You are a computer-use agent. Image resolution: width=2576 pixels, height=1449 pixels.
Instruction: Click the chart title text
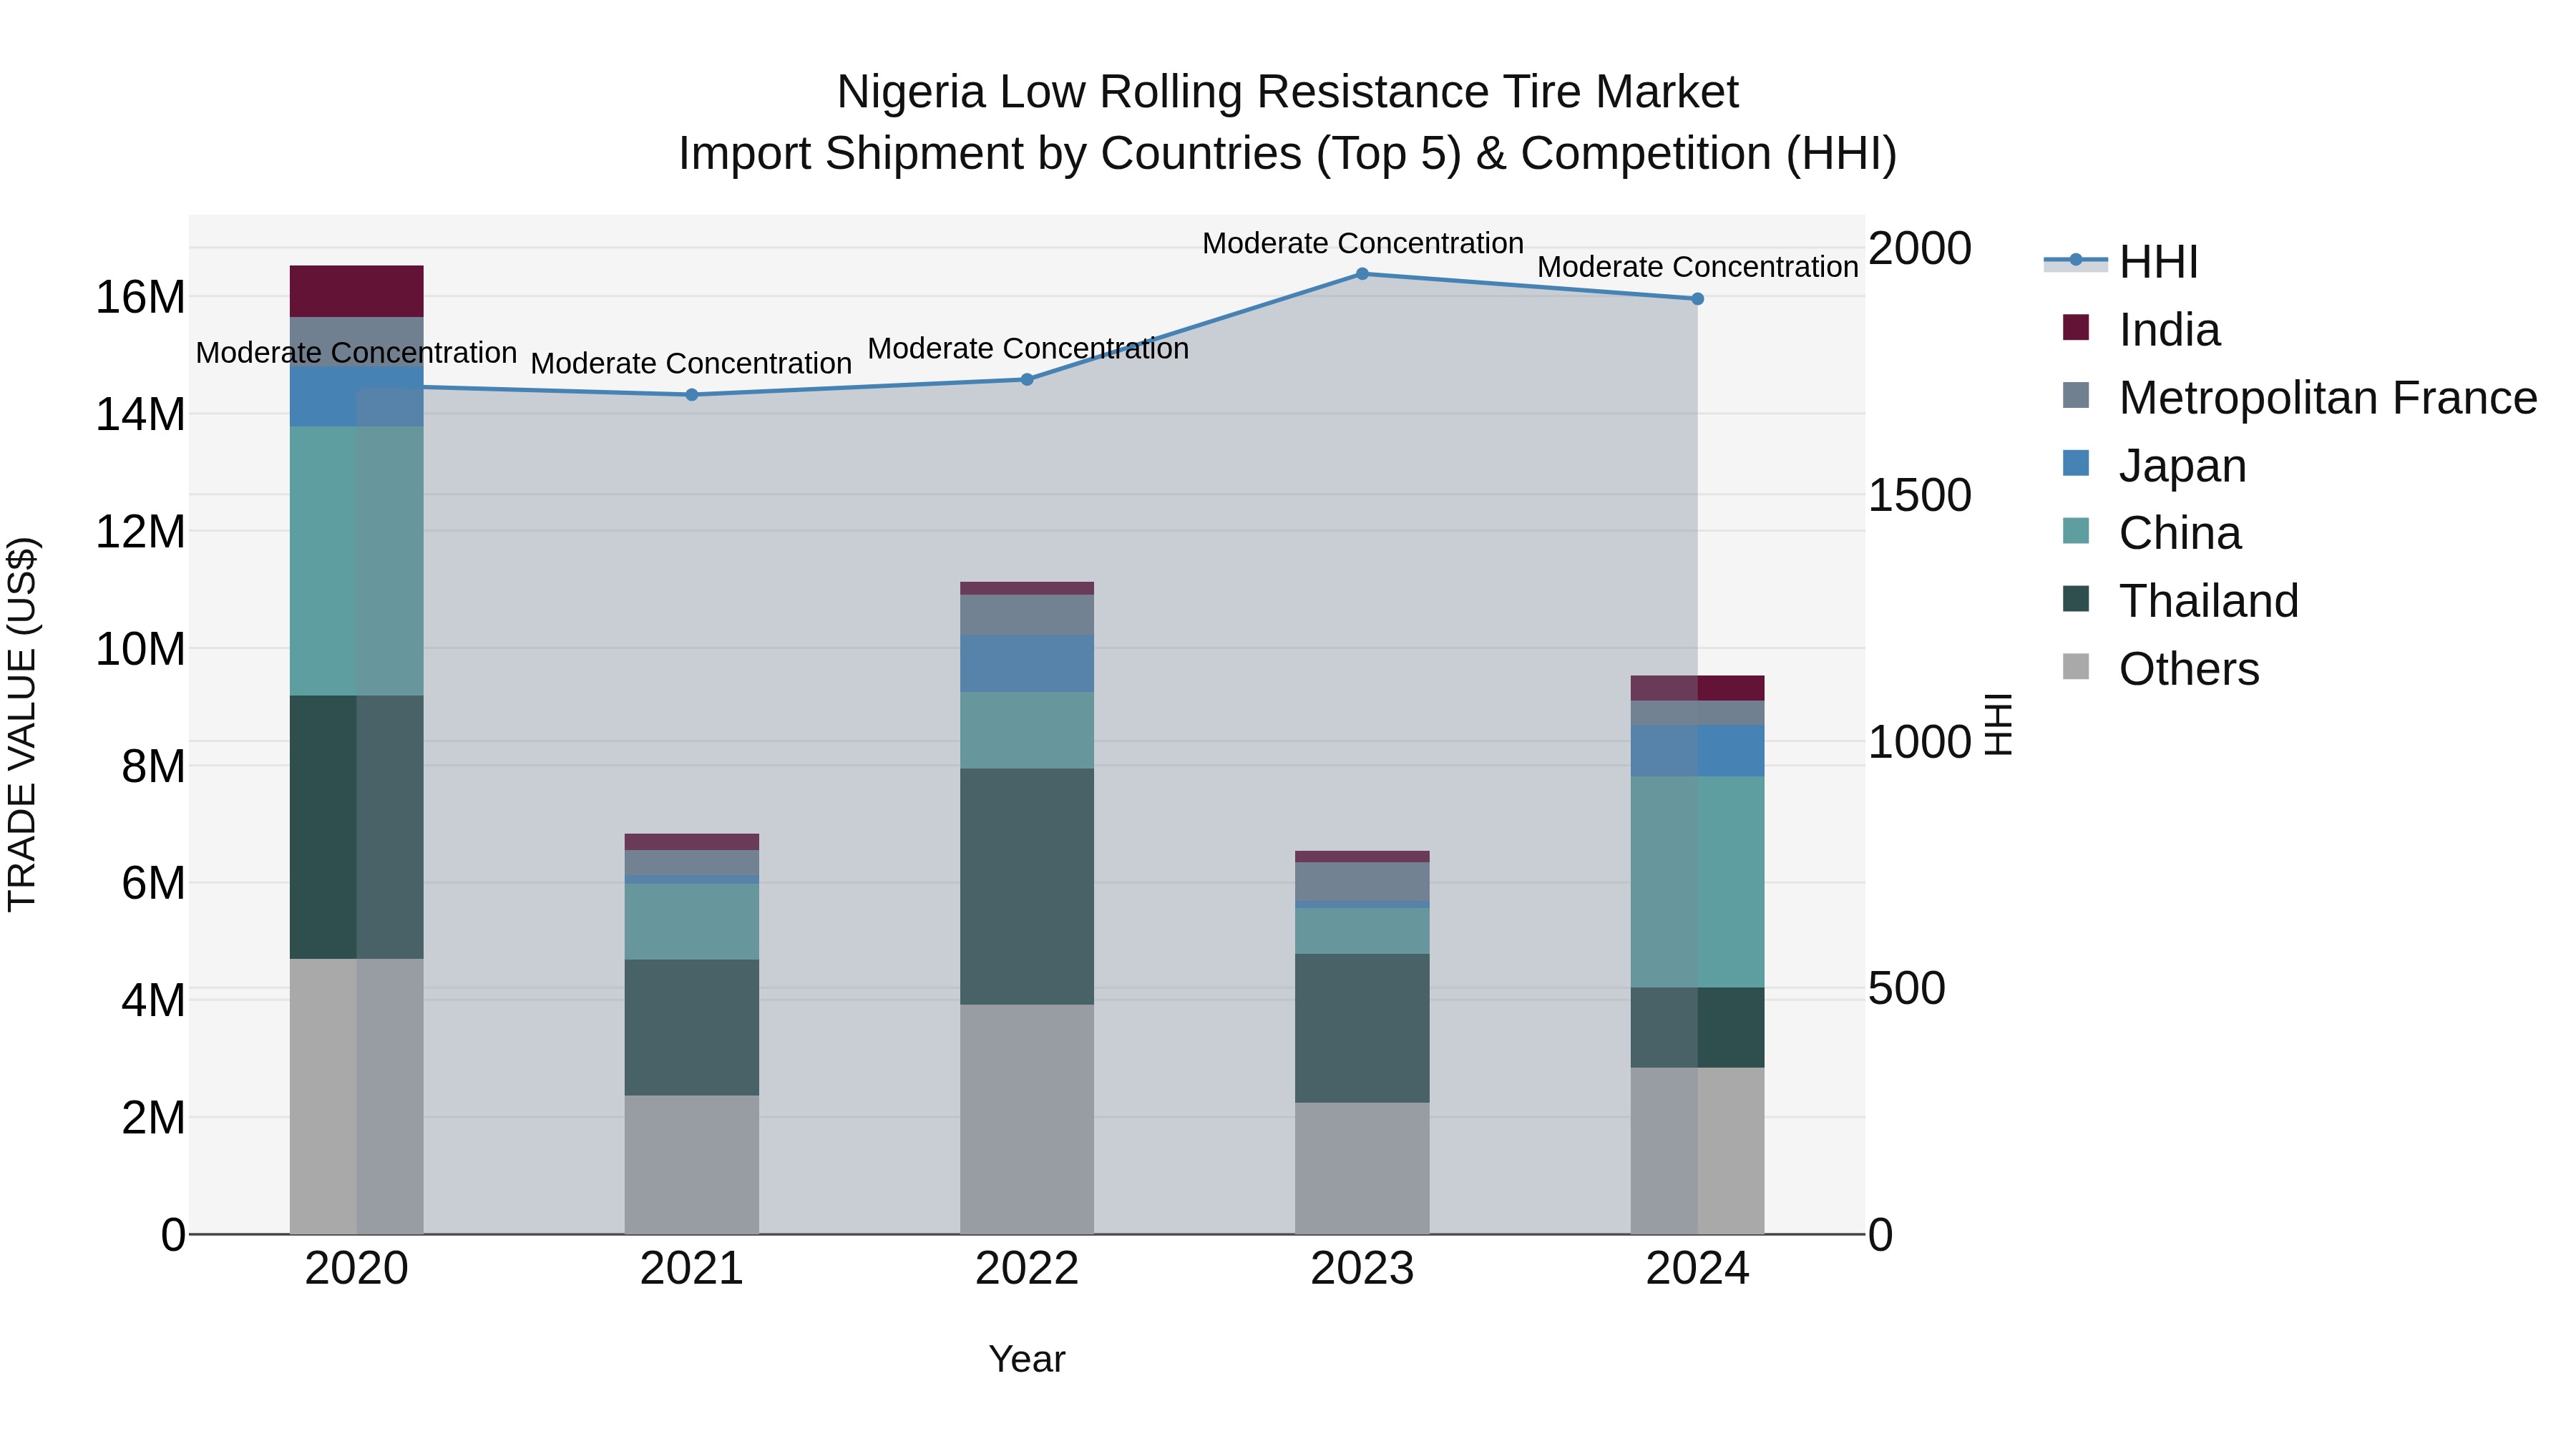pos(1288,123)
